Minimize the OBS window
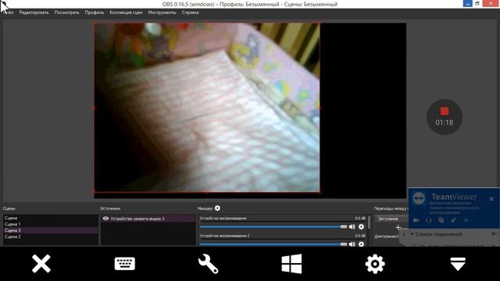Screen dimensions: 500x281 pos(467,3)
